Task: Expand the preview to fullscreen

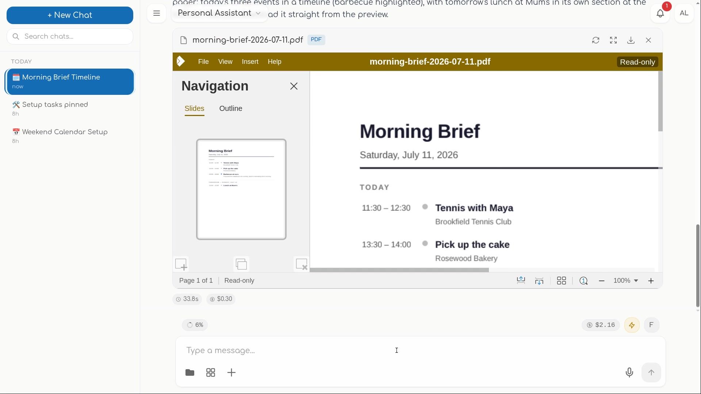Action: 613,40
